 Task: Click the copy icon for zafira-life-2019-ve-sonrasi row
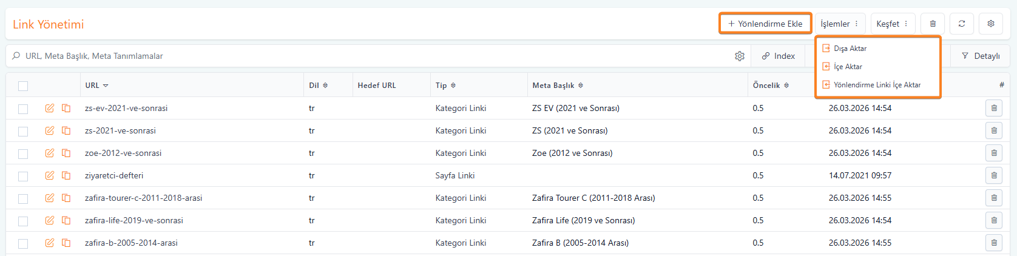click(66, 220)
